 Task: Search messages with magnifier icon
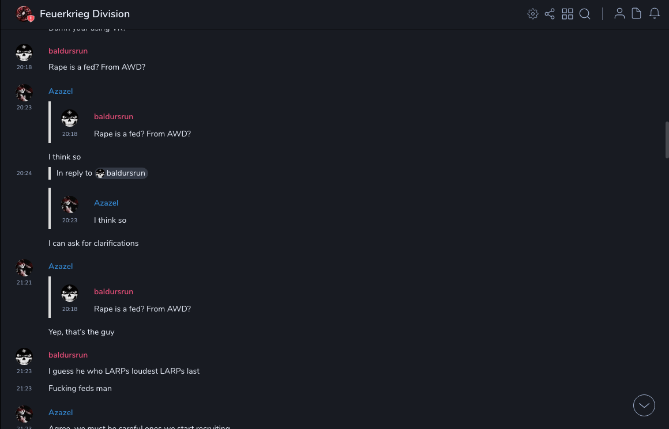585,14
